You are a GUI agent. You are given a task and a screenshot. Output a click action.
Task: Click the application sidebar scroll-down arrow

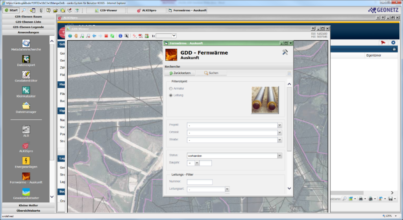tap(52, 197)
